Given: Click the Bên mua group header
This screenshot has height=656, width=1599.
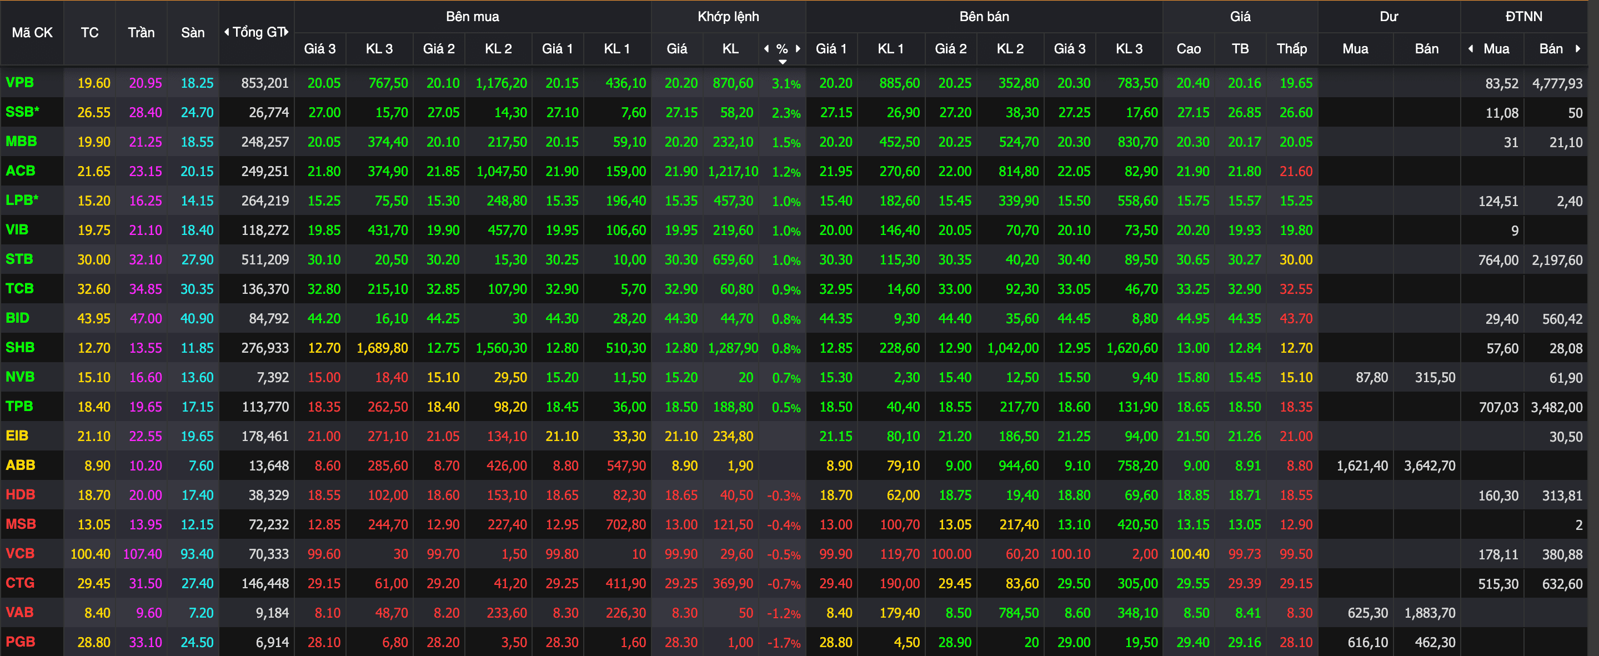Looking at the screenshot, I should point(473,16).
